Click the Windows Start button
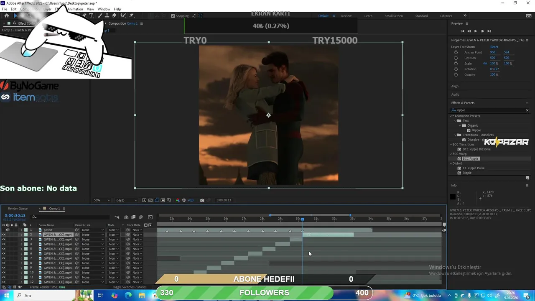The height and width of the screenshot is (301, 535). [7, 296]
